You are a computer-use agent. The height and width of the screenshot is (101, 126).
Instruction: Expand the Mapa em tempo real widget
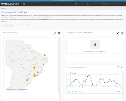55,33
